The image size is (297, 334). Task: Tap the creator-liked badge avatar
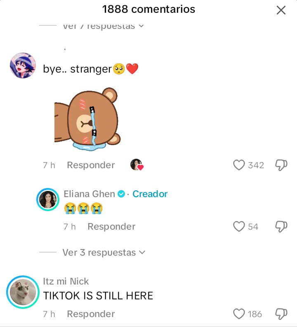pos(137,165)
